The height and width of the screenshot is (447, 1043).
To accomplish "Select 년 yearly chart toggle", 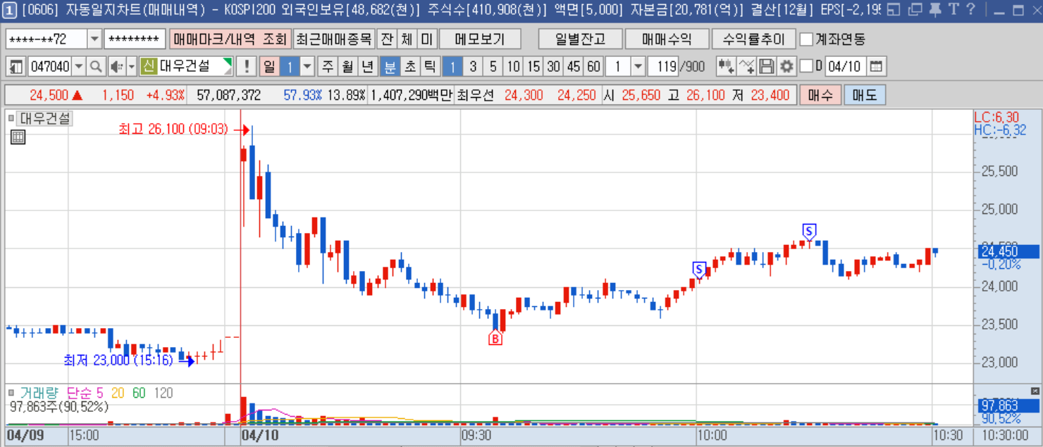I will pyautogui.click(x=368, y=67).
